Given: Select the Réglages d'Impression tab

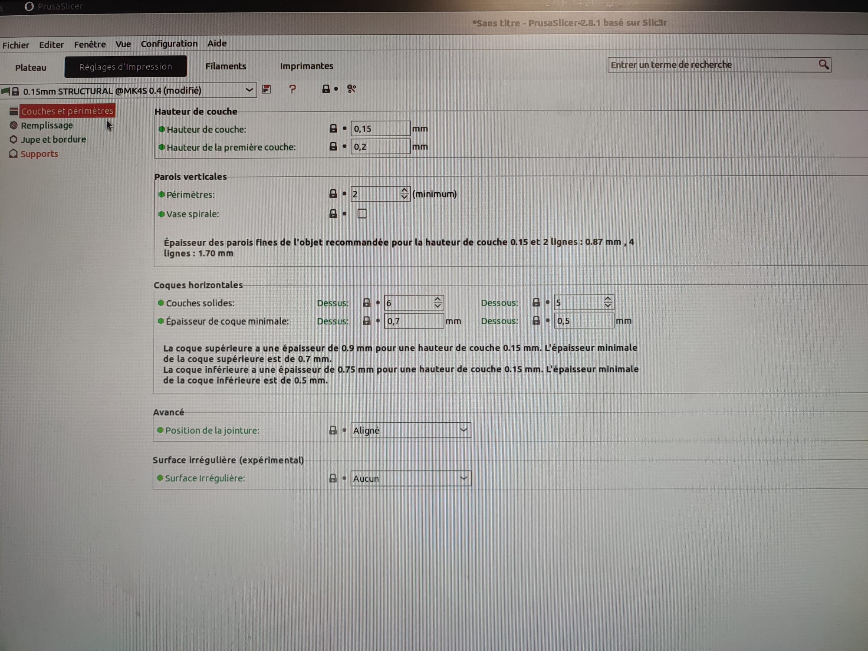Looking at the screenshot, I should (x=126, y=66).
